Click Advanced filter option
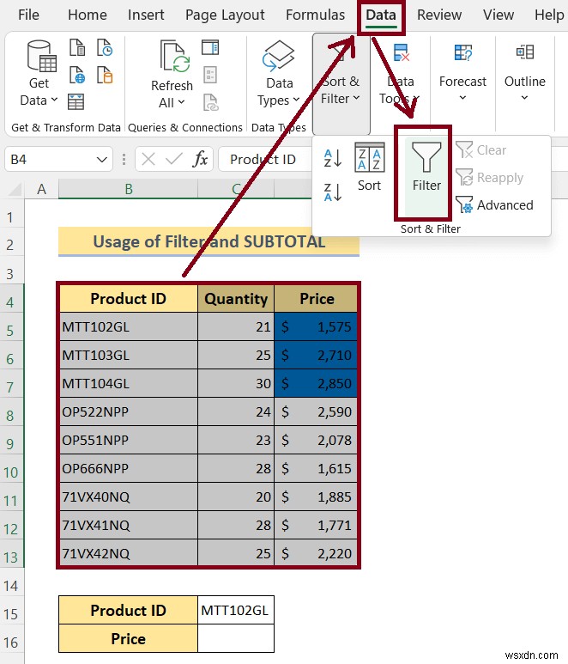The image size is (568, 664). coord(494,205)
